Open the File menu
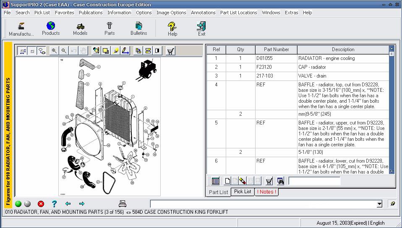The image size is (402, 228). (x=8, y=13)
